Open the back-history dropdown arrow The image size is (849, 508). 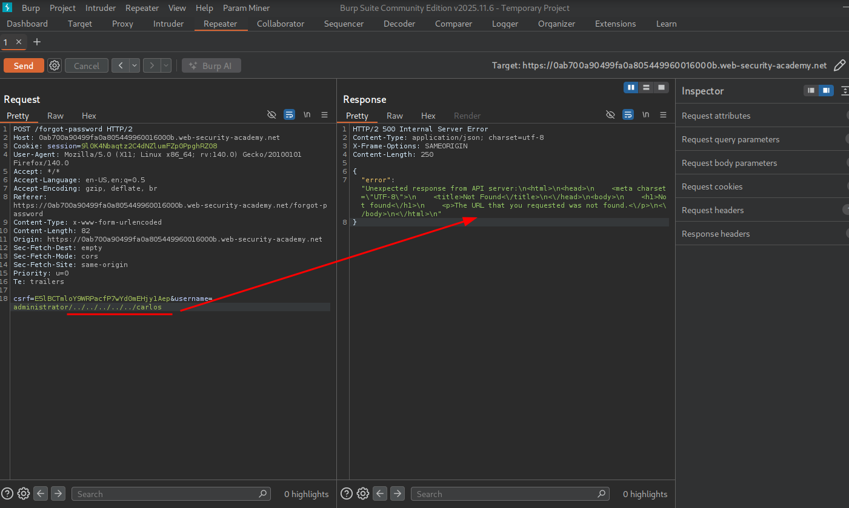pos(135,65)
